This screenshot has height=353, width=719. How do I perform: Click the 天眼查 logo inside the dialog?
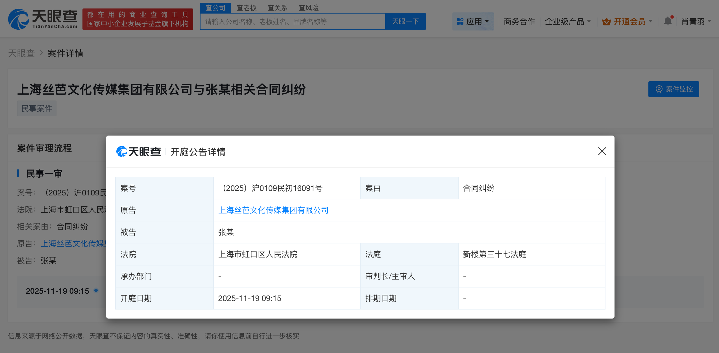point(138,152)
